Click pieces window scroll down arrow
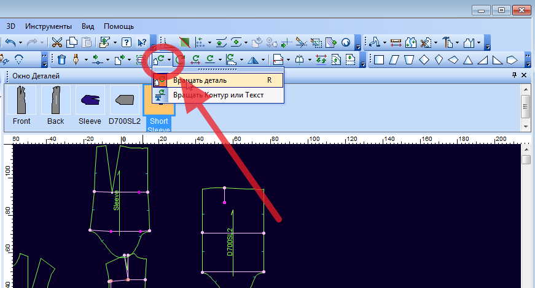 point(526,127)
